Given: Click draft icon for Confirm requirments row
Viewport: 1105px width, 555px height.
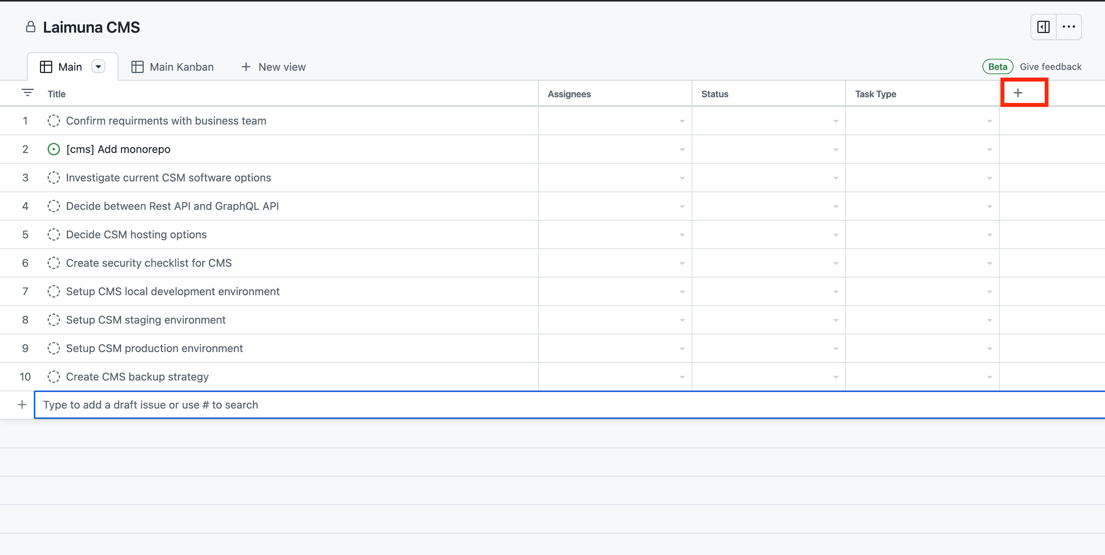Looking at the screenshot, I should pyautogui.click(x=54, y=121).
